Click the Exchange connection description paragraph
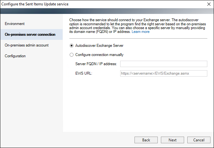214x148 pixels. (138, 26)
